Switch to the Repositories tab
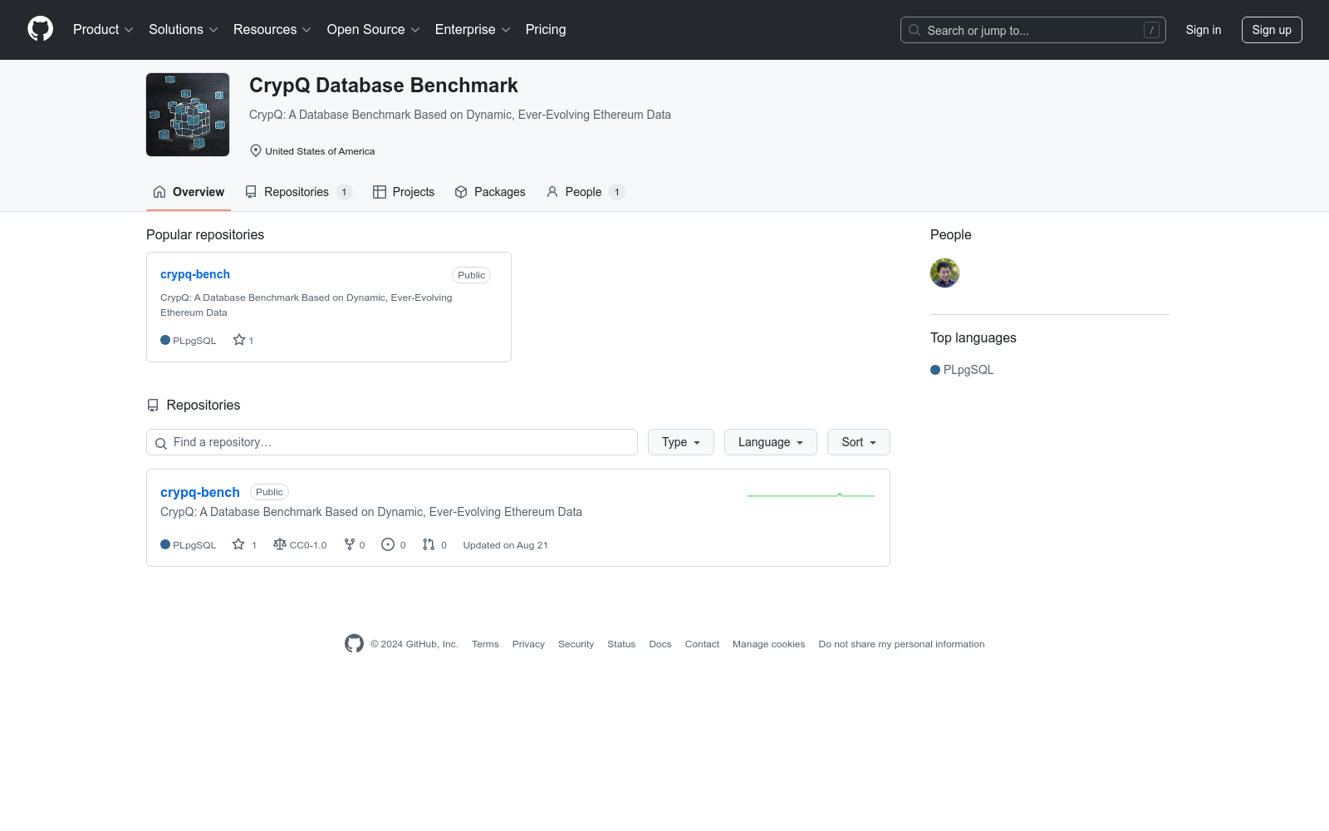The width and height of the screenshot is (1329, 831). (x=298, y=192)
